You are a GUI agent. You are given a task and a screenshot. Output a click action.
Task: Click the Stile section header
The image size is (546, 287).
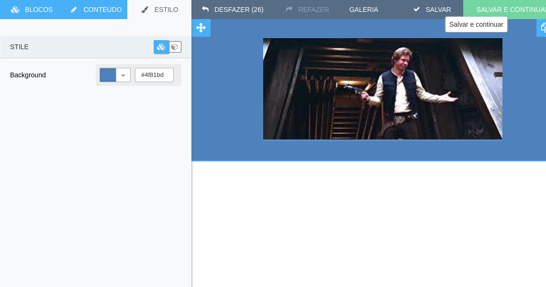click(x=96, y=47)
